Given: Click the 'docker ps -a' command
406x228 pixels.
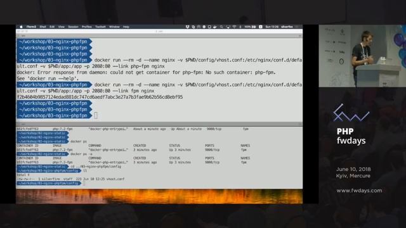Looking at the screenshot, I should point(81,154).
